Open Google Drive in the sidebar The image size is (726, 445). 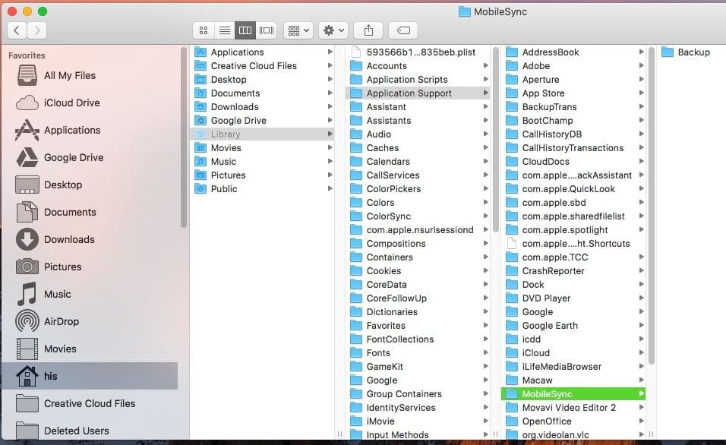91,157
